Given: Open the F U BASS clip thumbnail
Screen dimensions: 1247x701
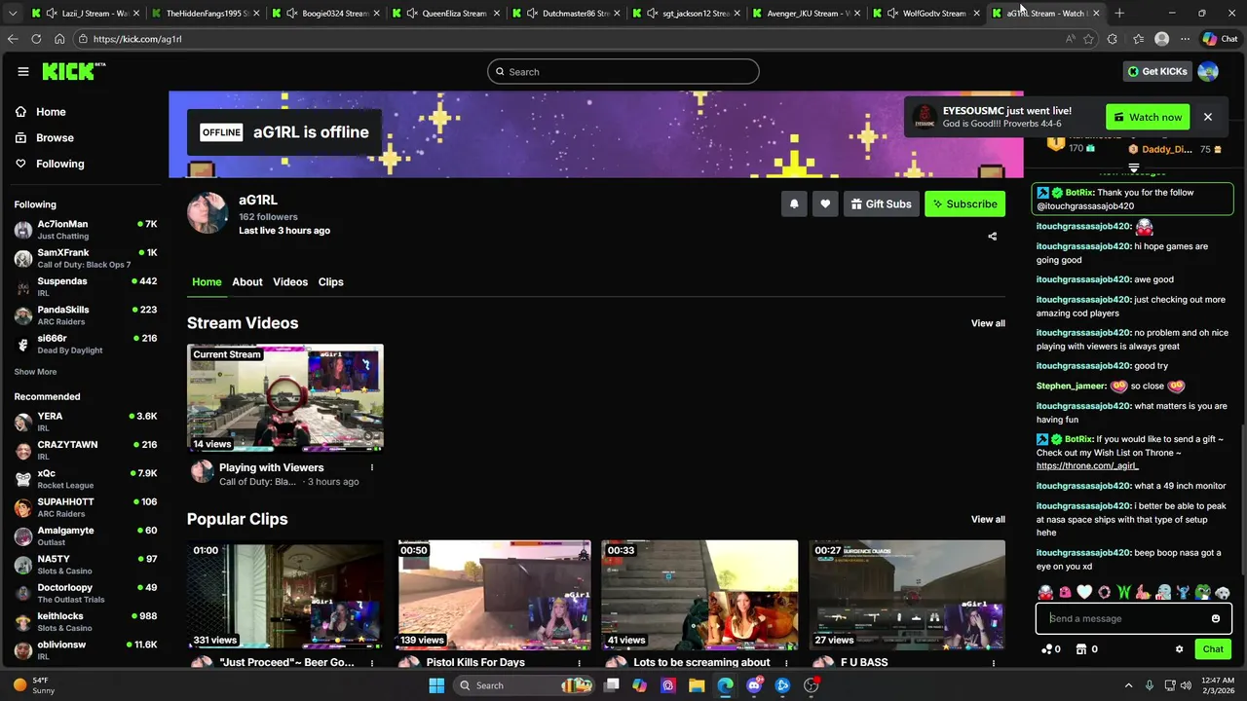Looking at the screenshot, I should pos(907,595).
